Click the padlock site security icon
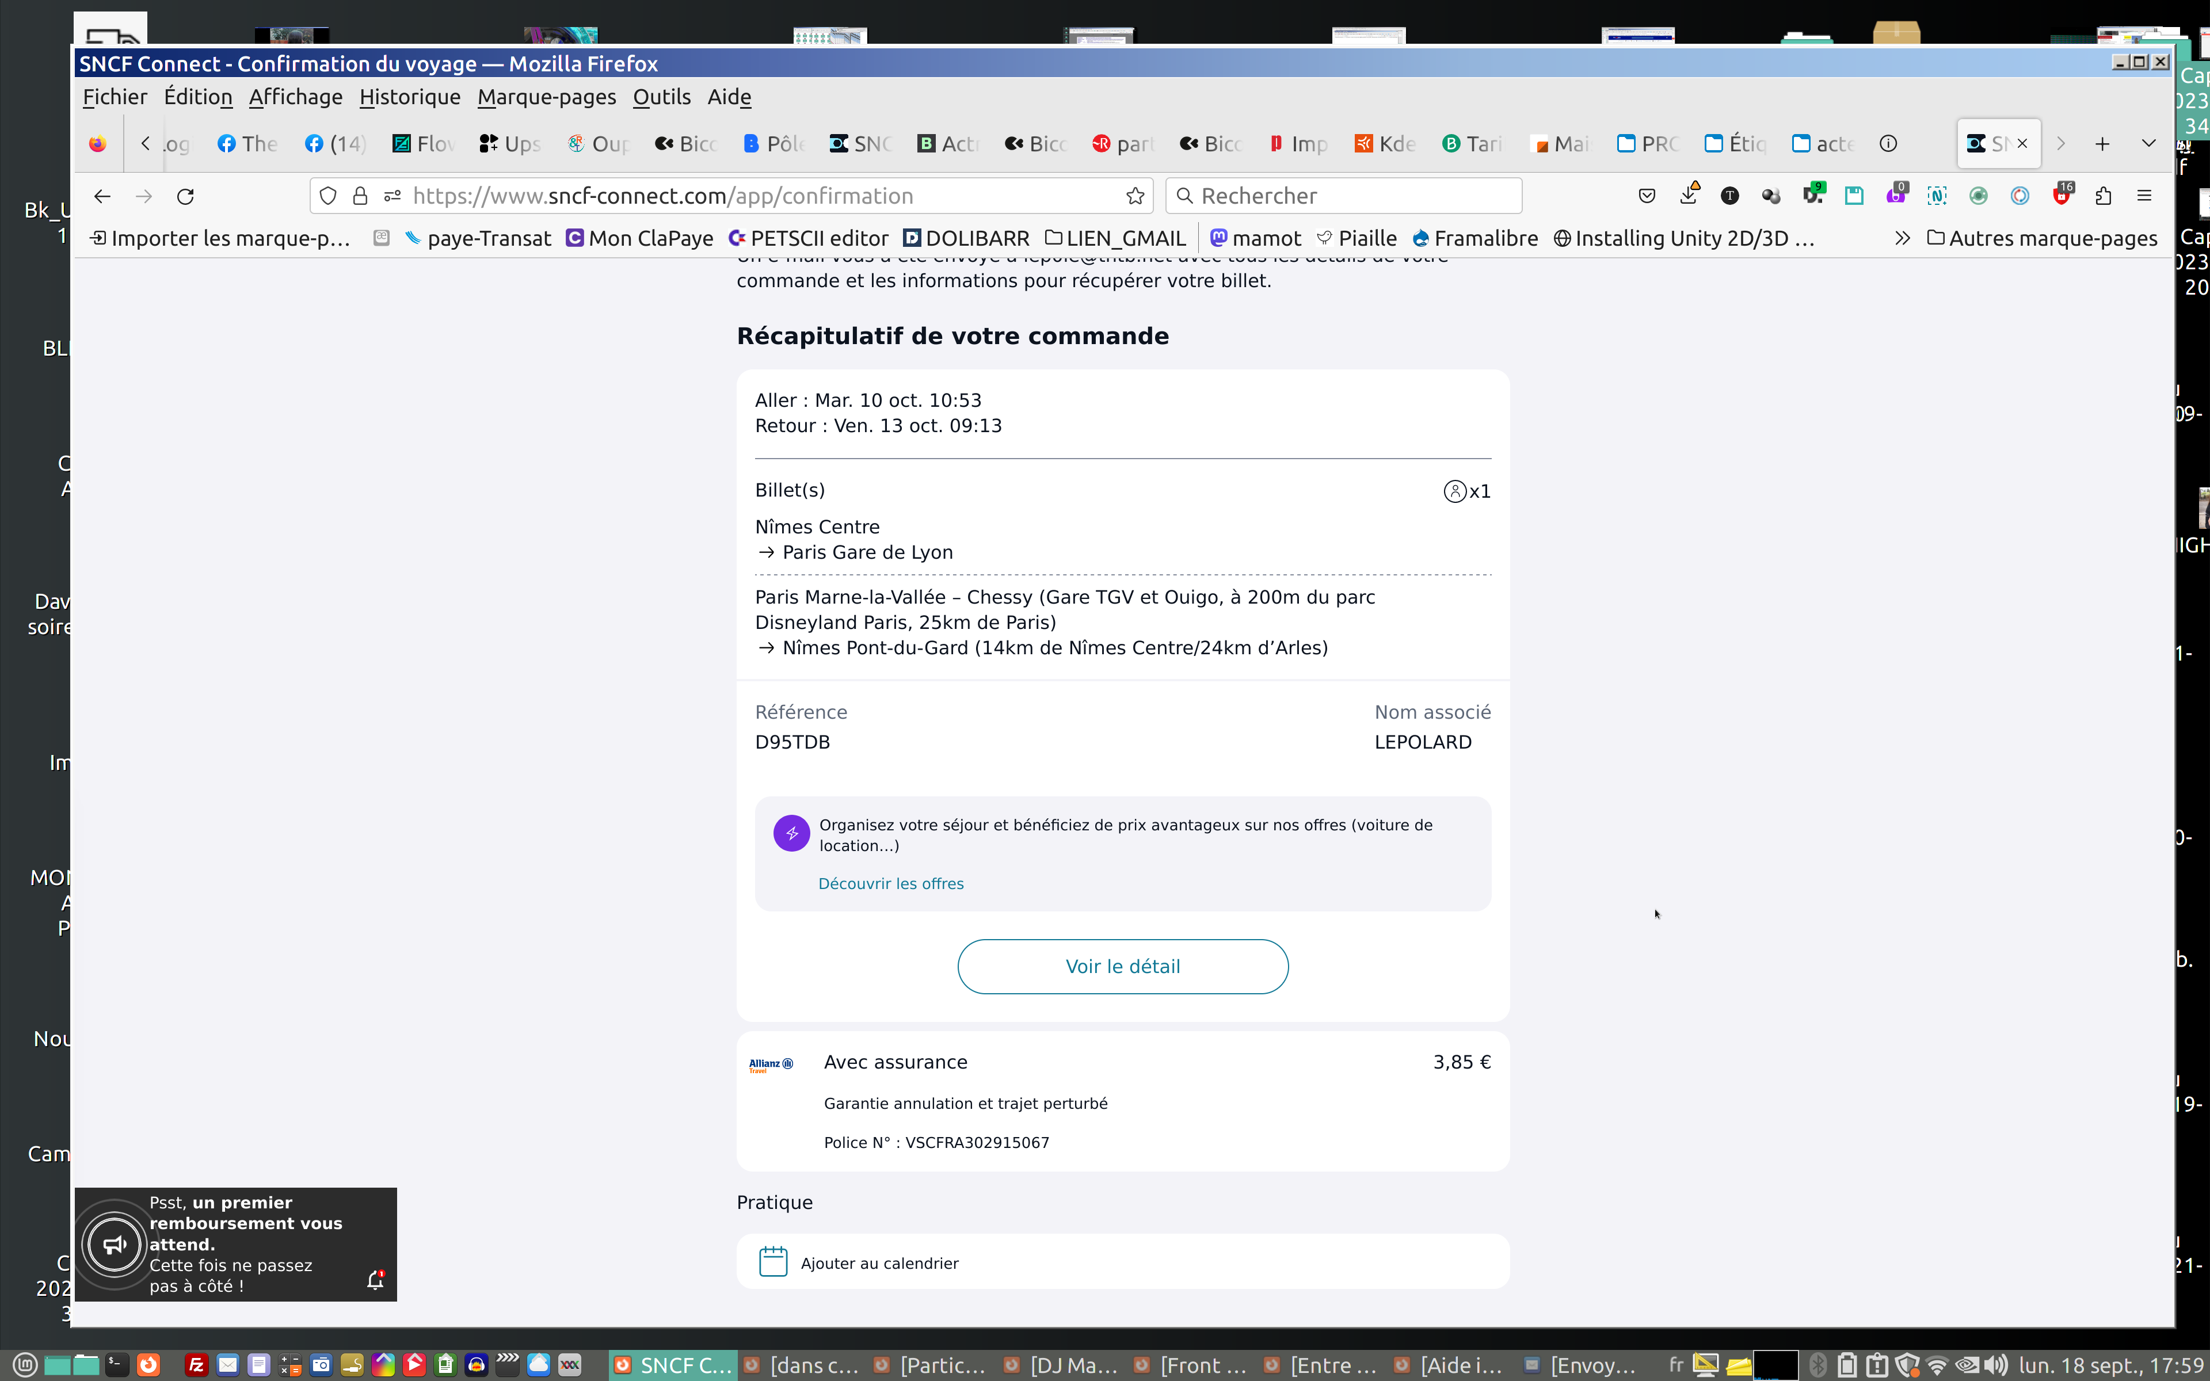 360,196
